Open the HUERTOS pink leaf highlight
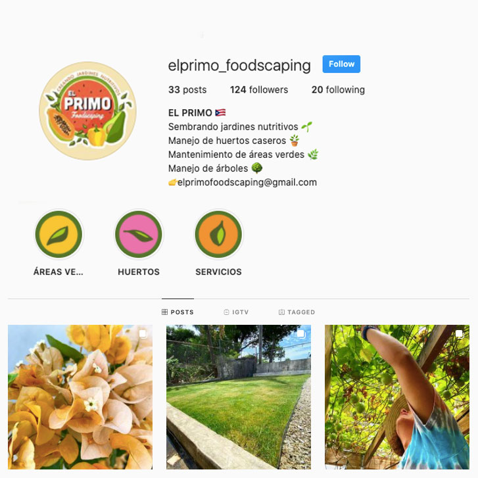478x478 pixels. tap(139, 234)
